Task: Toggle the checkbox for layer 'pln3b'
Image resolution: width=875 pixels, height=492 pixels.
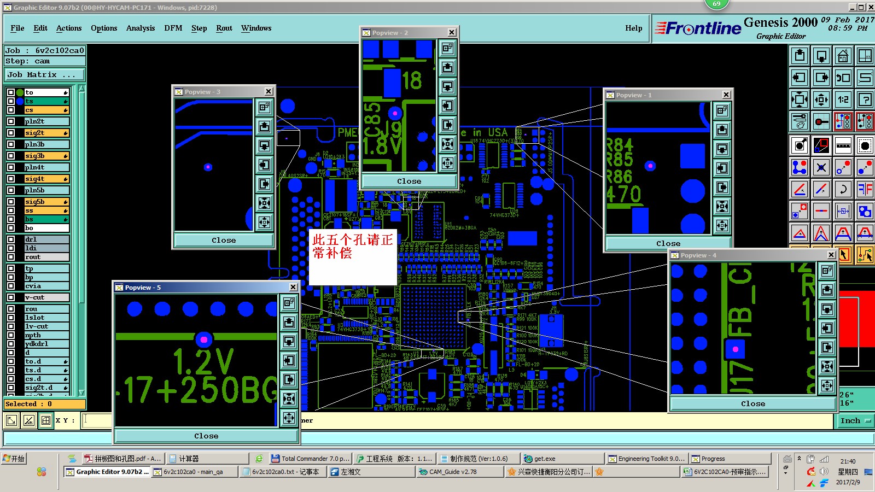Action: (x=11, y=144)
